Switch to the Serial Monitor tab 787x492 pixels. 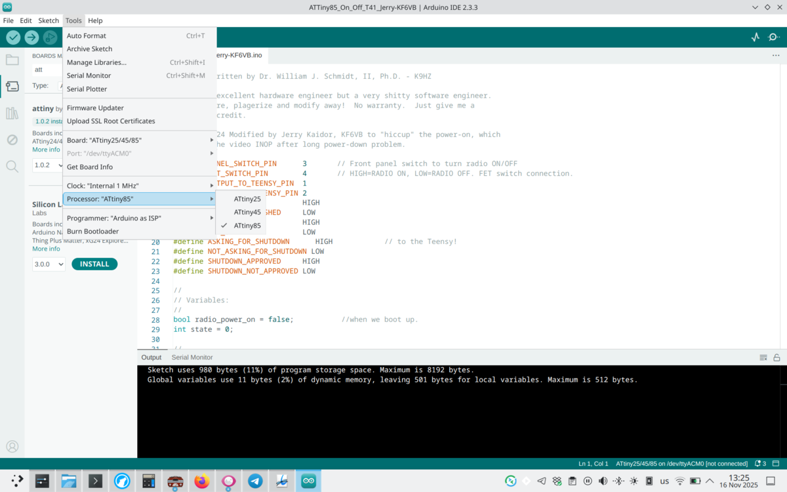click(192, 358)
